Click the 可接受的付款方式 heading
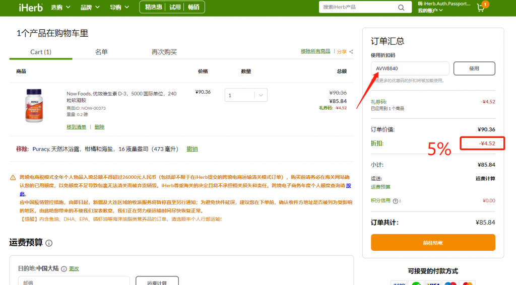This screenshot has width=516, height=285. point(433,271)
